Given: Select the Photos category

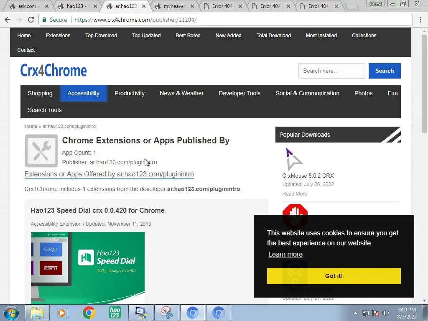Looking at the screenshot, I should click(363, 93).
